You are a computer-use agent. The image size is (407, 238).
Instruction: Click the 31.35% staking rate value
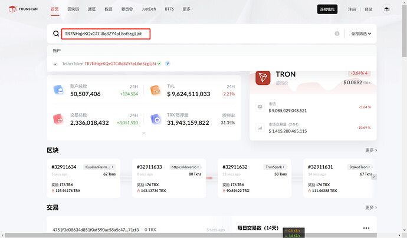point(228,123)
